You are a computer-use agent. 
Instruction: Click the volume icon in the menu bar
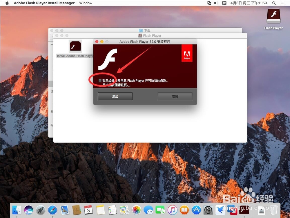pyautogui.click(x=216, y=3)
